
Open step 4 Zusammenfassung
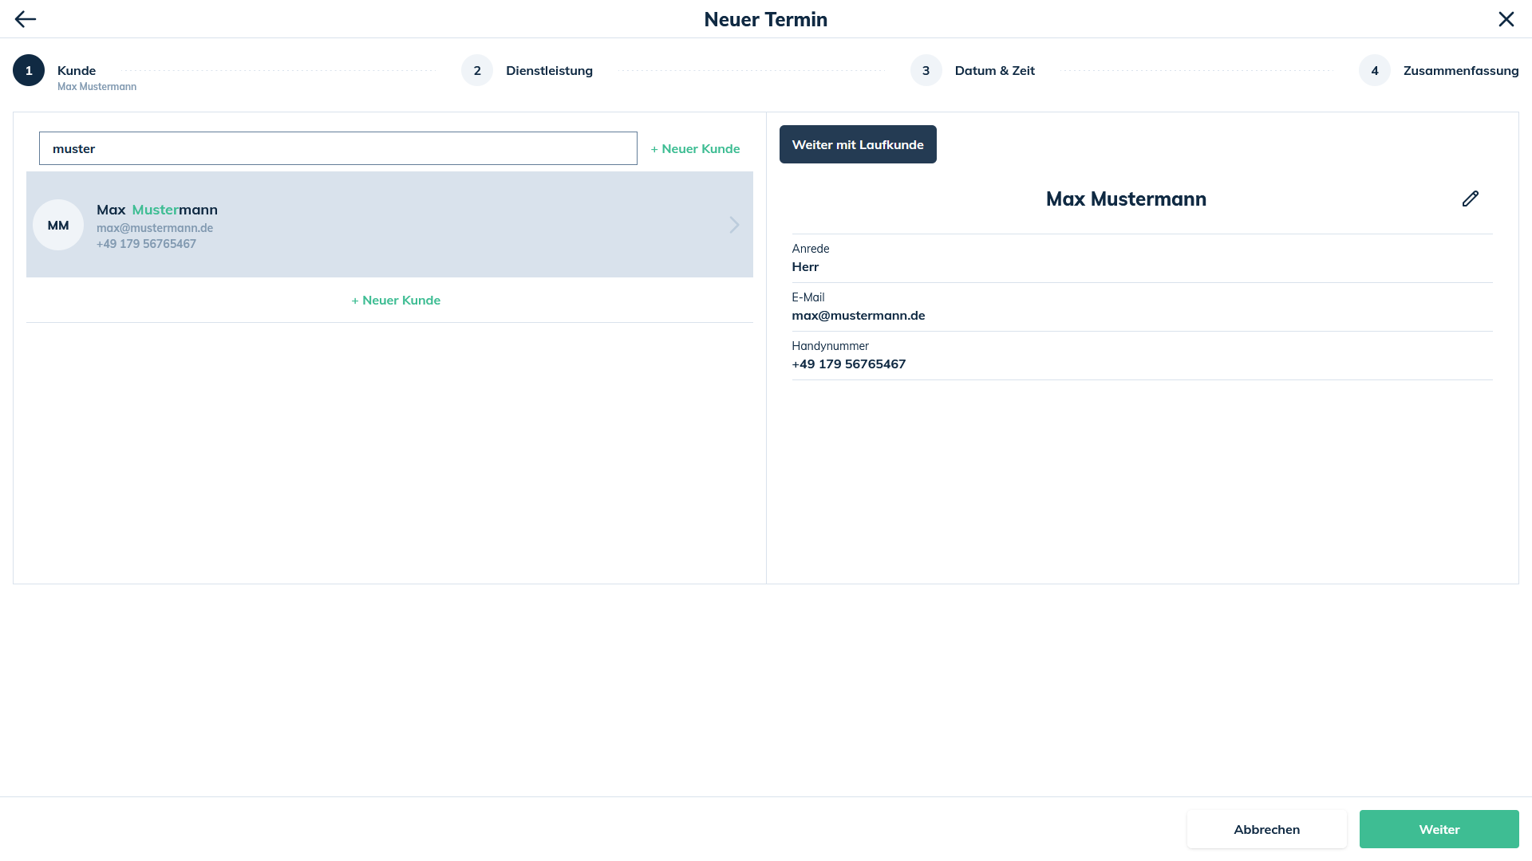click(x=1460, y=70)
